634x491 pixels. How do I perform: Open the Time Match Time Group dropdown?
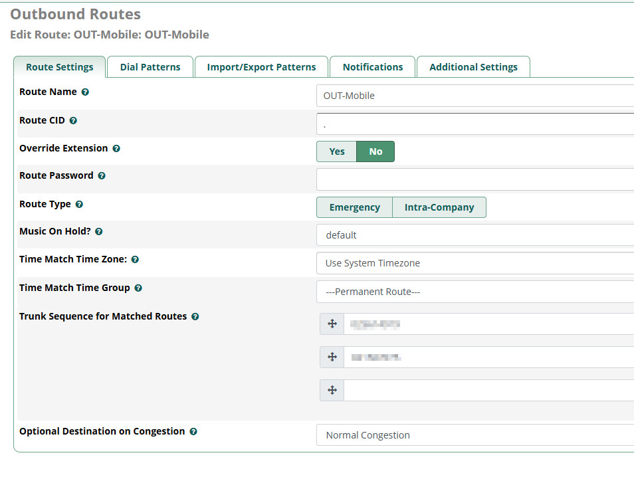475,292
